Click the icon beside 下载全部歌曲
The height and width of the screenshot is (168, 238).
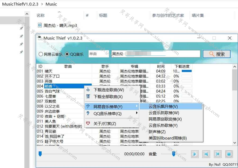coord(88,96)
